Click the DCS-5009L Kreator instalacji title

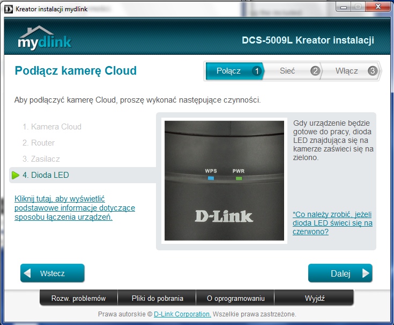[308, 40]
